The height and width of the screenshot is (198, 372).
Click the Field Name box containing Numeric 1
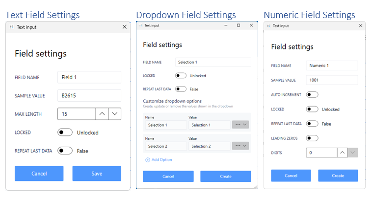pyautogui.click(x=332, y=66)
